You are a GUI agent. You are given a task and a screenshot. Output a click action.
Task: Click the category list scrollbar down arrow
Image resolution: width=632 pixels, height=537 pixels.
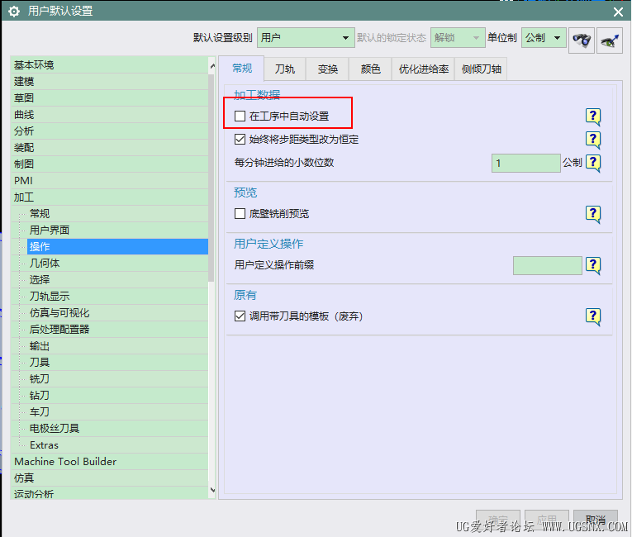click(212, 491)
